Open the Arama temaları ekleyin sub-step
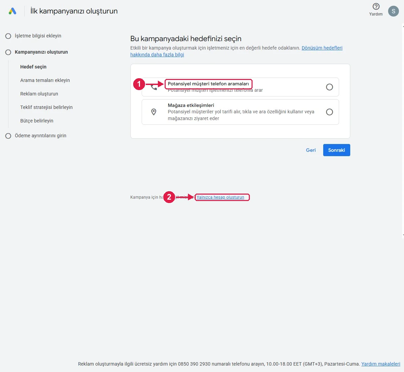Viewport: 404px width, 372px height. [45, 80]
